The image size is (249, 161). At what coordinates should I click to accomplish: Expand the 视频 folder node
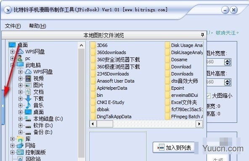click(x=20, y=78)
